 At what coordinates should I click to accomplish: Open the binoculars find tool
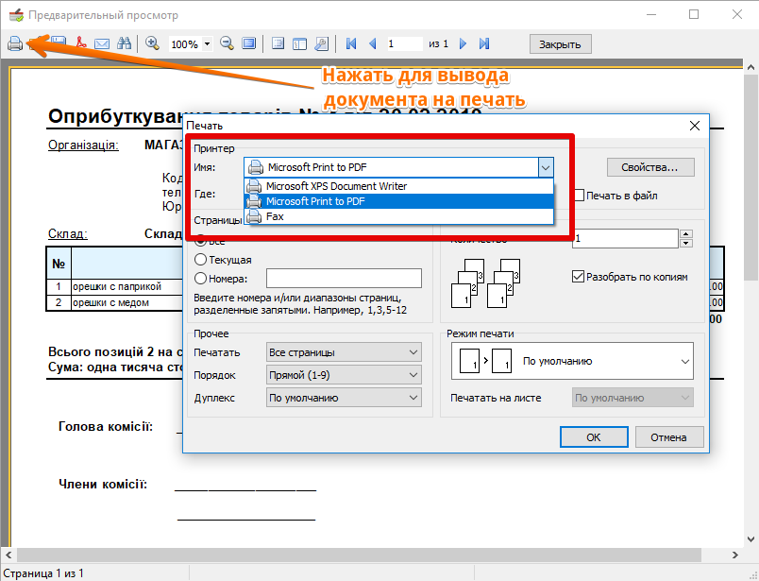[125, 43]
